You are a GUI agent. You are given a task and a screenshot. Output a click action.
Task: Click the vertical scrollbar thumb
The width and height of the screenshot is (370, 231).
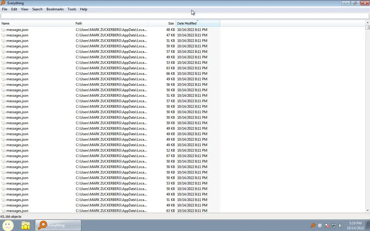click(367, 27)
